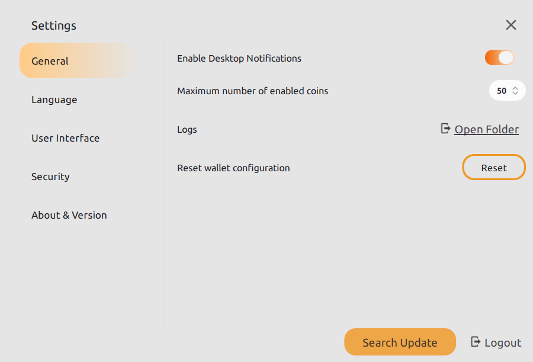Open the User Interface settings tab
Viewport: 533px width, 362px height.
66,138
